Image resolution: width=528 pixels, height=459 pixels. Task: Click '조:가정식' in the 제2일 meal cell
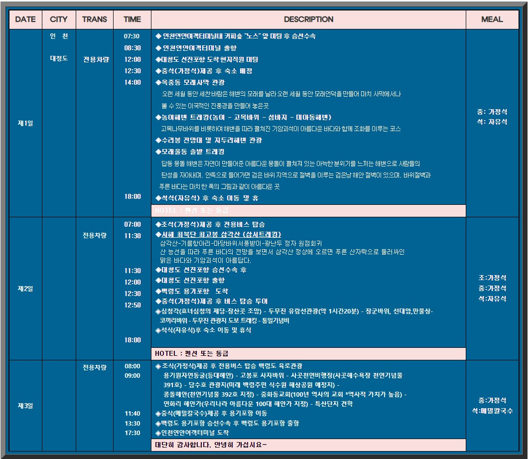pyautogui.click(x=492, y=278)
